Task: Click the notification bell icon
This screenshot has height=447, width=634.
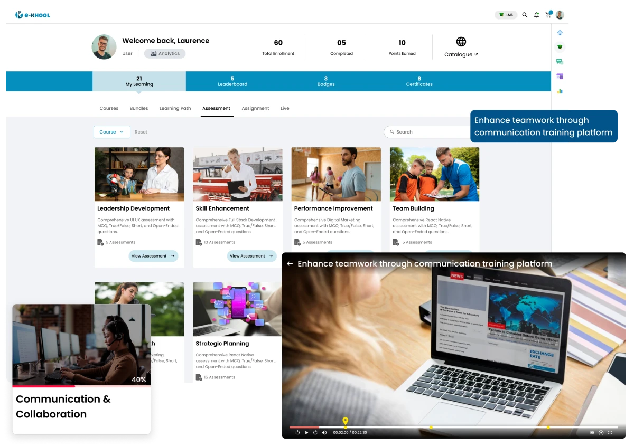Action: (x=536, y=15)
